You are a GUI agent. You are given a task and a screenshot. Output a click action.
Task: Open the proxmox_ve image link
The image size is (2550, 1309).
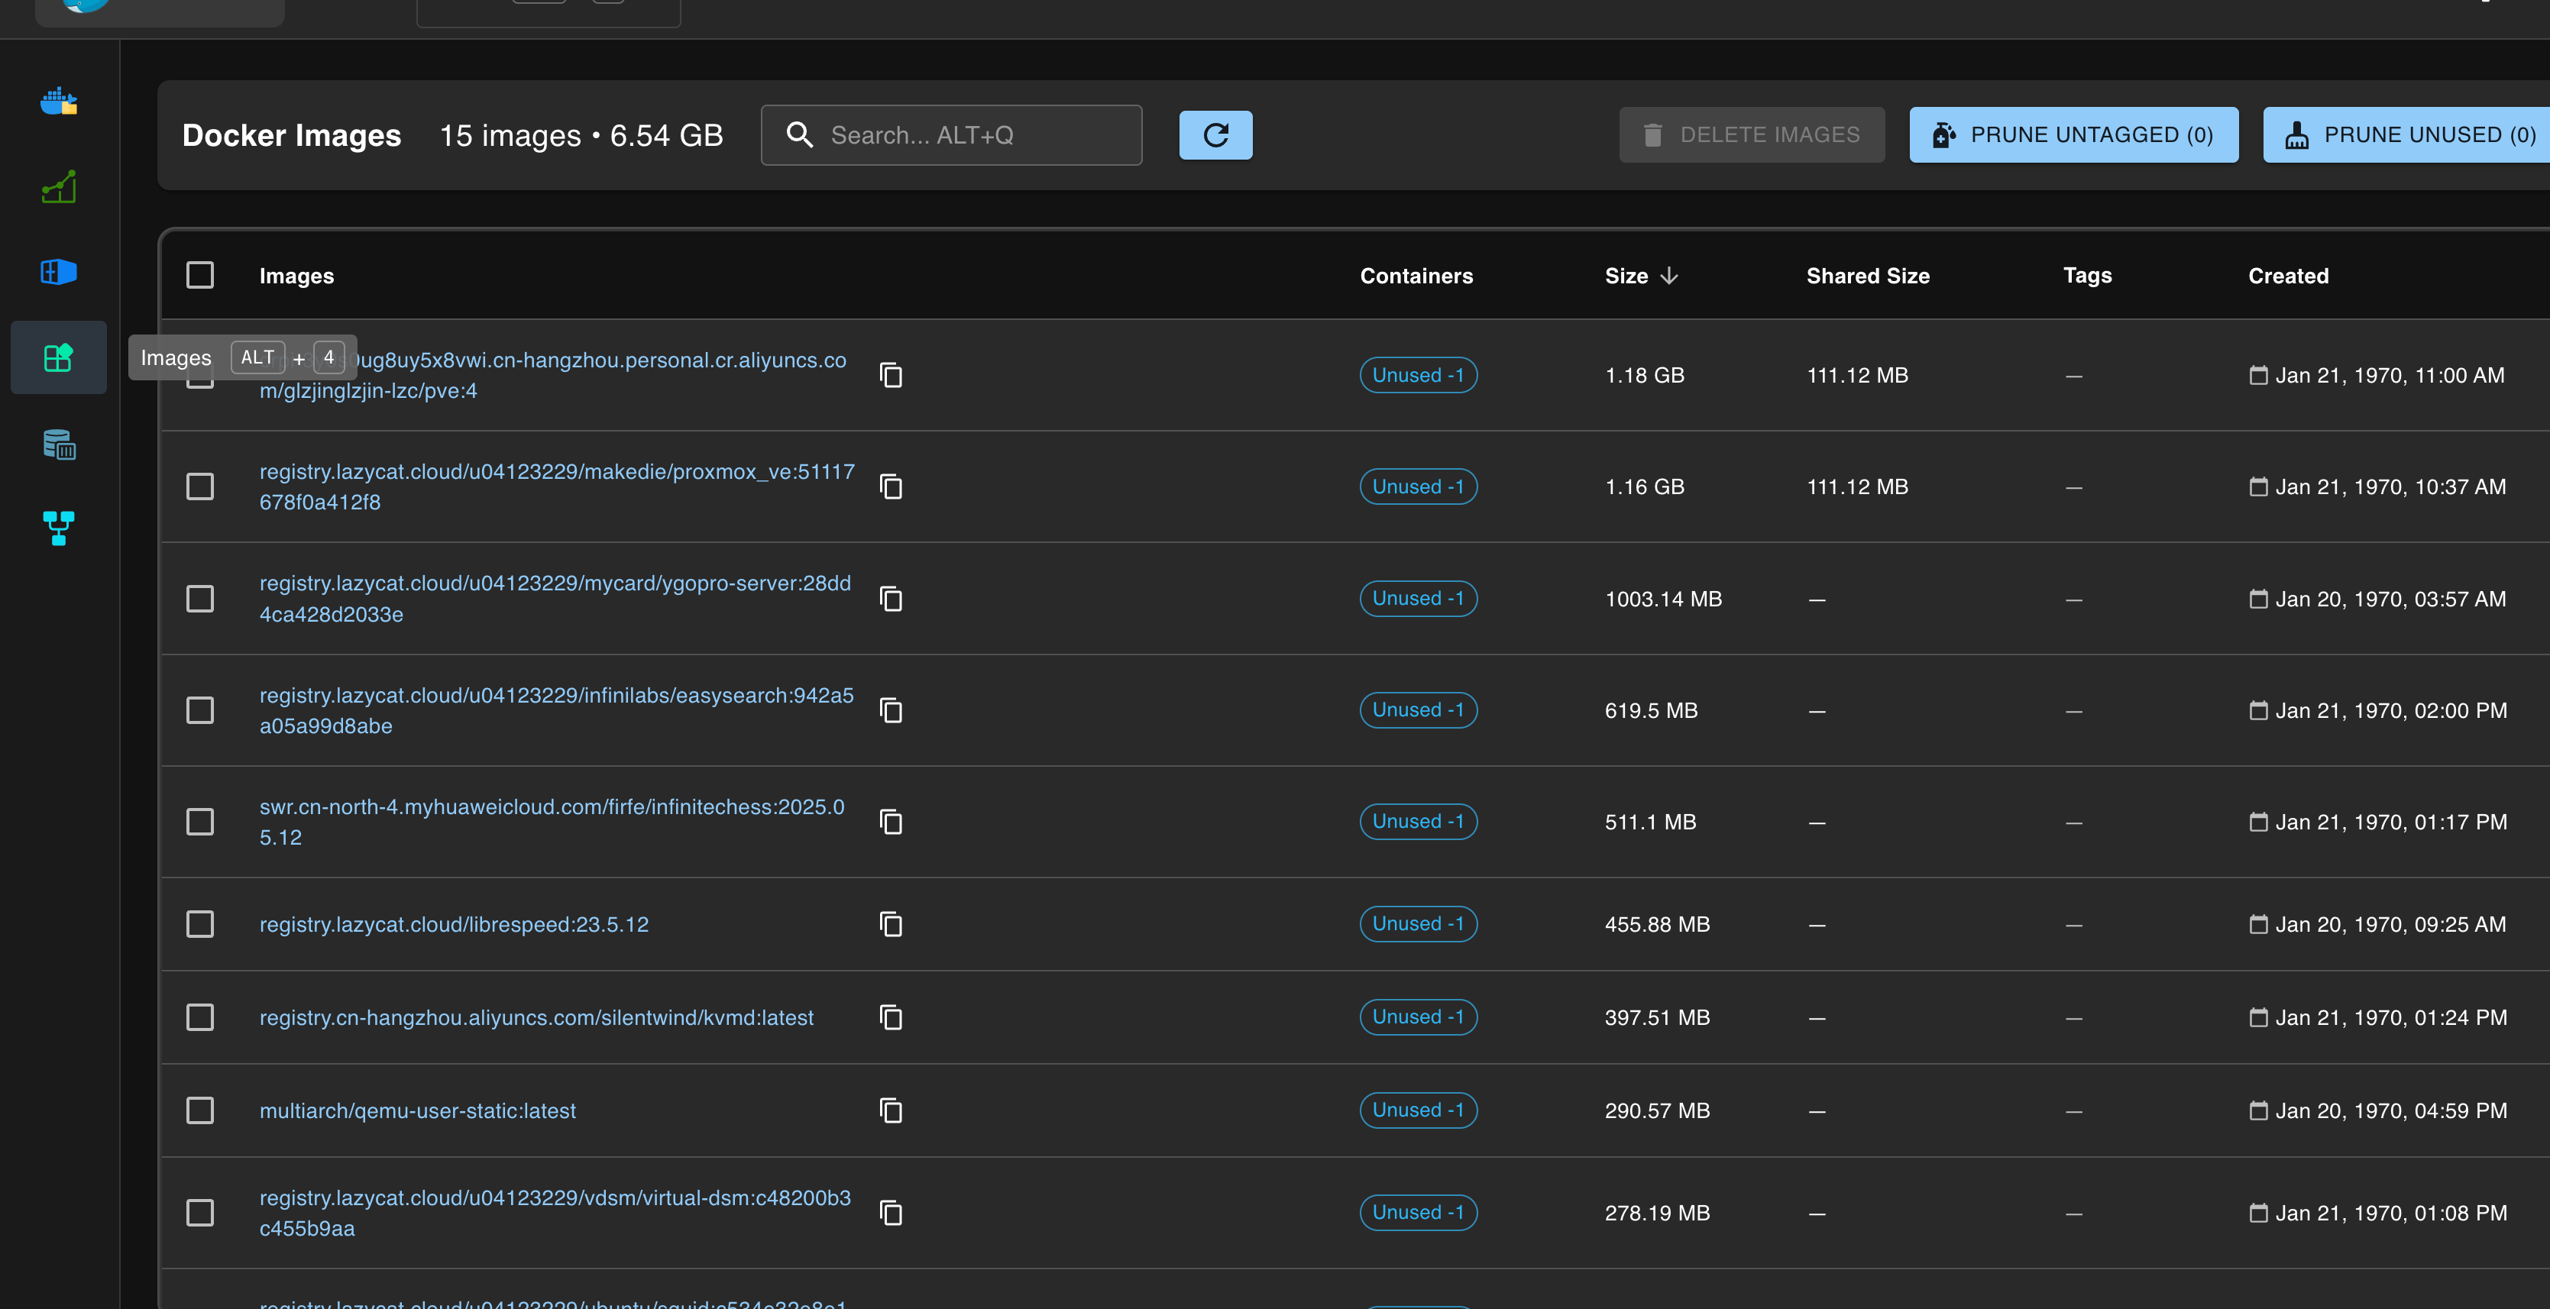click(556, 486)
